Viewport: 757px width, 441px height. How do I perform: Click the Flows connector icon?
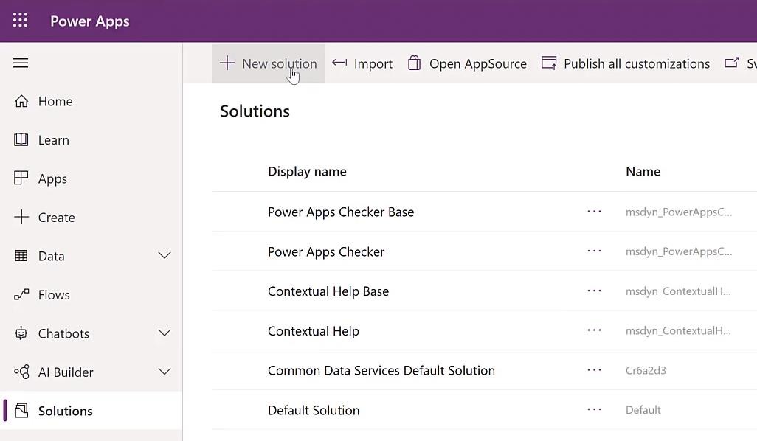pos(21,294)
